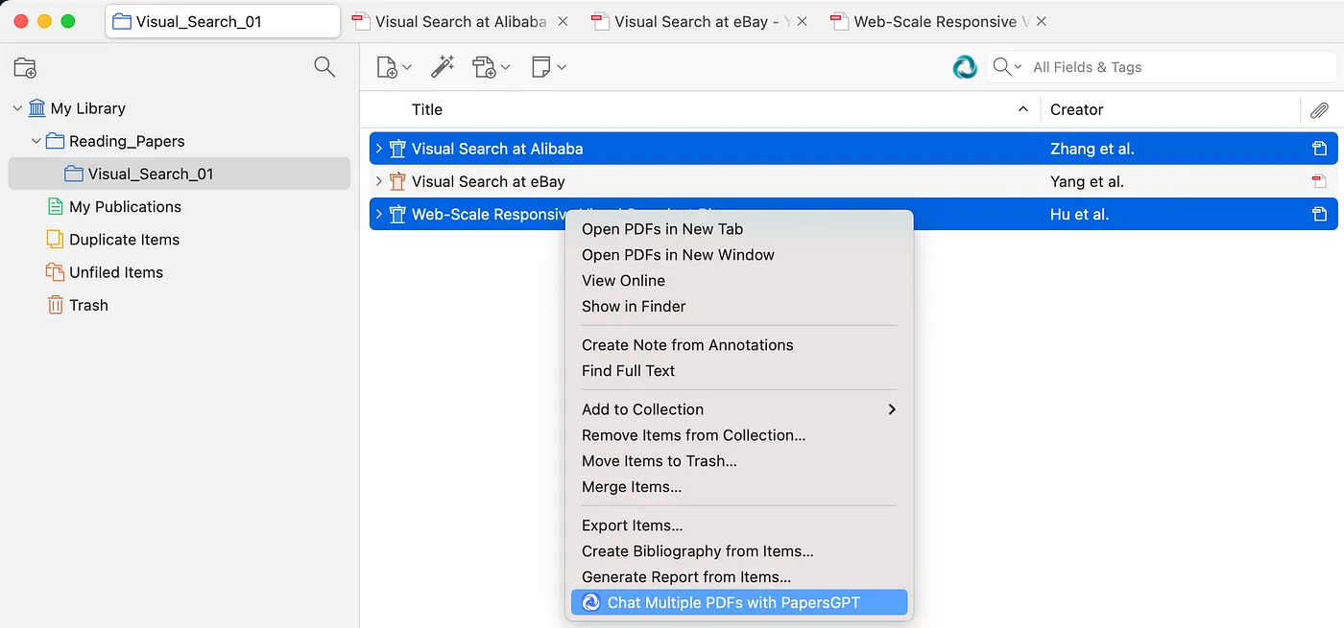Select View Online from context menu
Viewport: 1344px width, 628px height.
(x=739, y=281)
